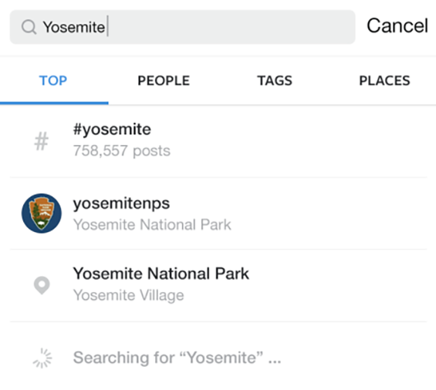Screen dimensions: 436x390
Task: Click the hashtag symbol icon
Action: tap(42, 141)
